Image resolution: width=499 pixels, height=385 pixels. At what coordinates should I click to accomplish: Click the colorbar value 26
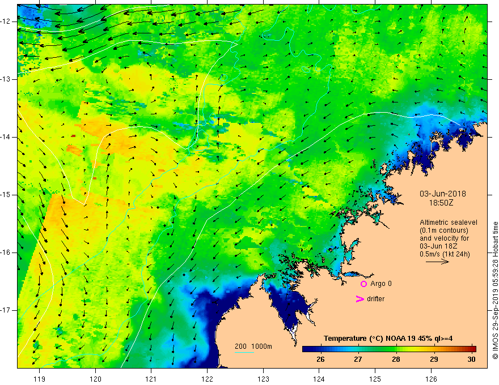320,360
